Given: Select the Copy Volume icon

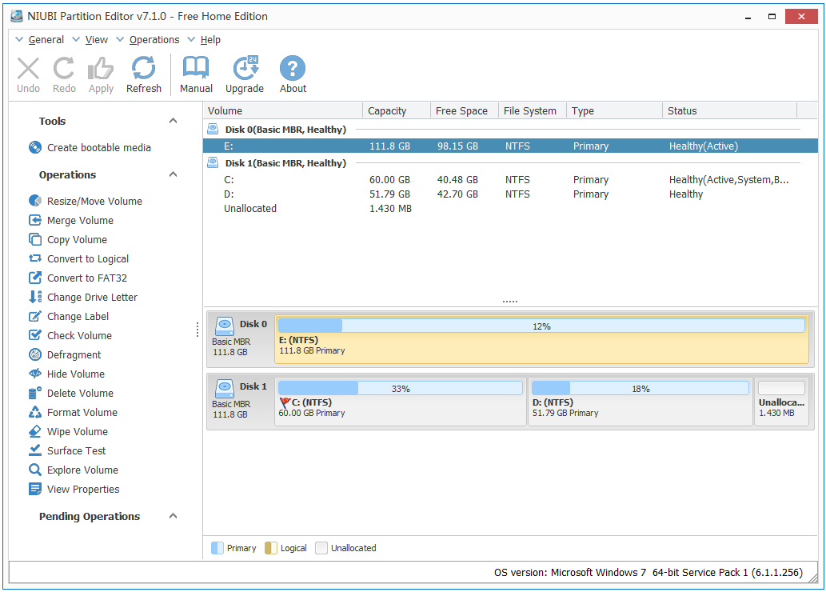Looking at the screenshot, I should 35,239.
